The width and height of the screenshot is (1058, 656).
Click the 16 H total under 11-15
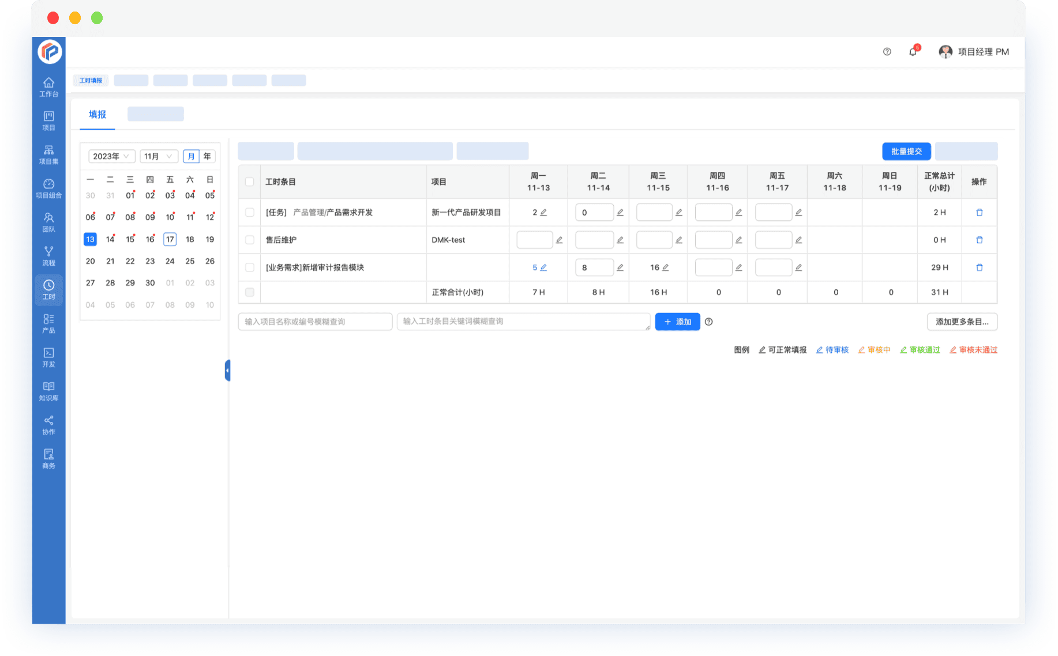[658, 292]
